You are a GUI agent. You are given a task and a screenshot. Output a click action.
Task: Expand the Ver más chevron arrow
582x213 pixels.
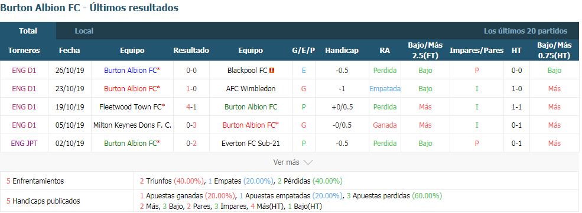tap(308, 162)
